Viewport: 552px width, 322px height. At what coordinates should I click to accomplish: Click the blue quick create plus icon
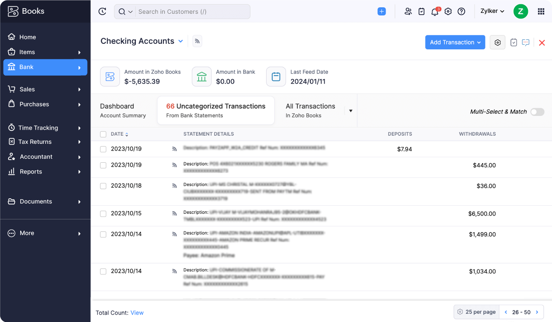(381, 12)
